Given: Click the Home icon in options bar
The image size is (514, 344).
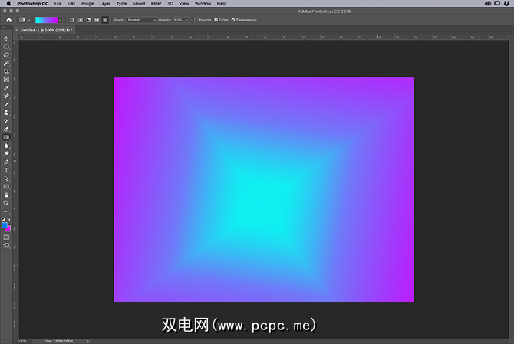Looking at the screenshot, I should coord(7,19).
